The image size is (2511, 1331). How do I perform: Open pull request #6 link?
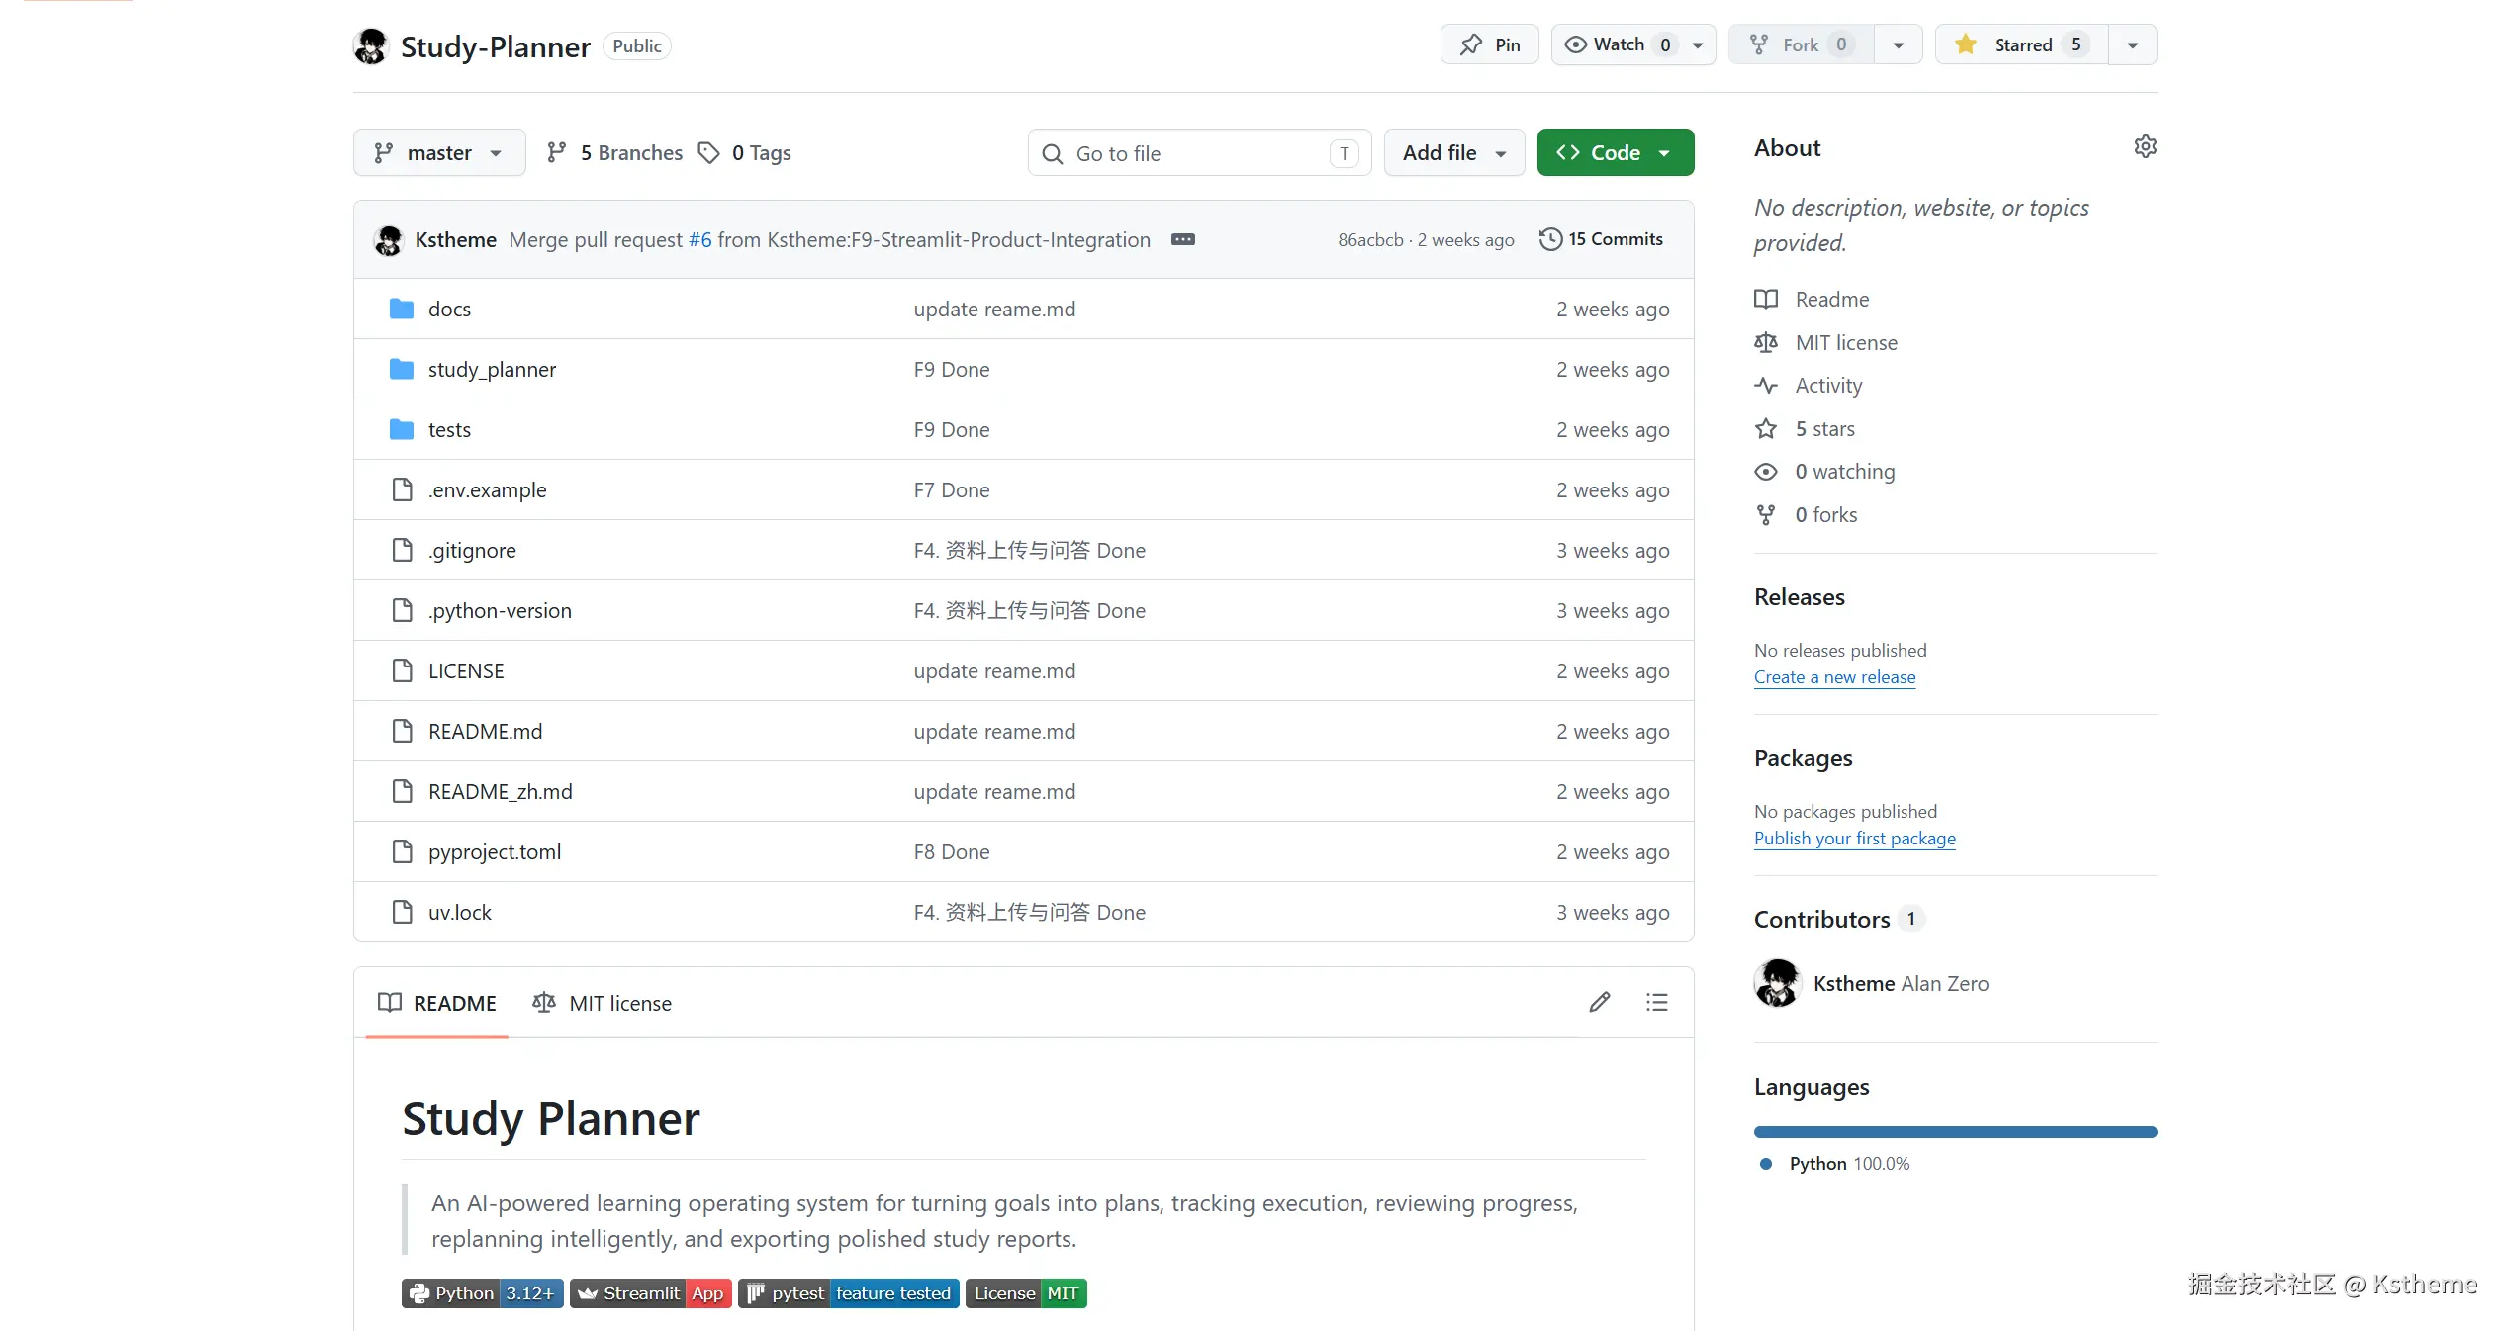pyautogui.click(x=700, y=240)
